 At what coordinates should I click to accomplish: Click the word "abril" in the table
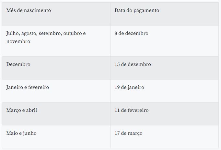[31, 110]
